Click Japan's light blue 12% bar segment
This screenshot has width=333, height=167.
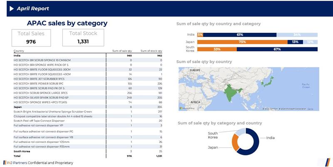pyautogui.click(x=310, y=42)
